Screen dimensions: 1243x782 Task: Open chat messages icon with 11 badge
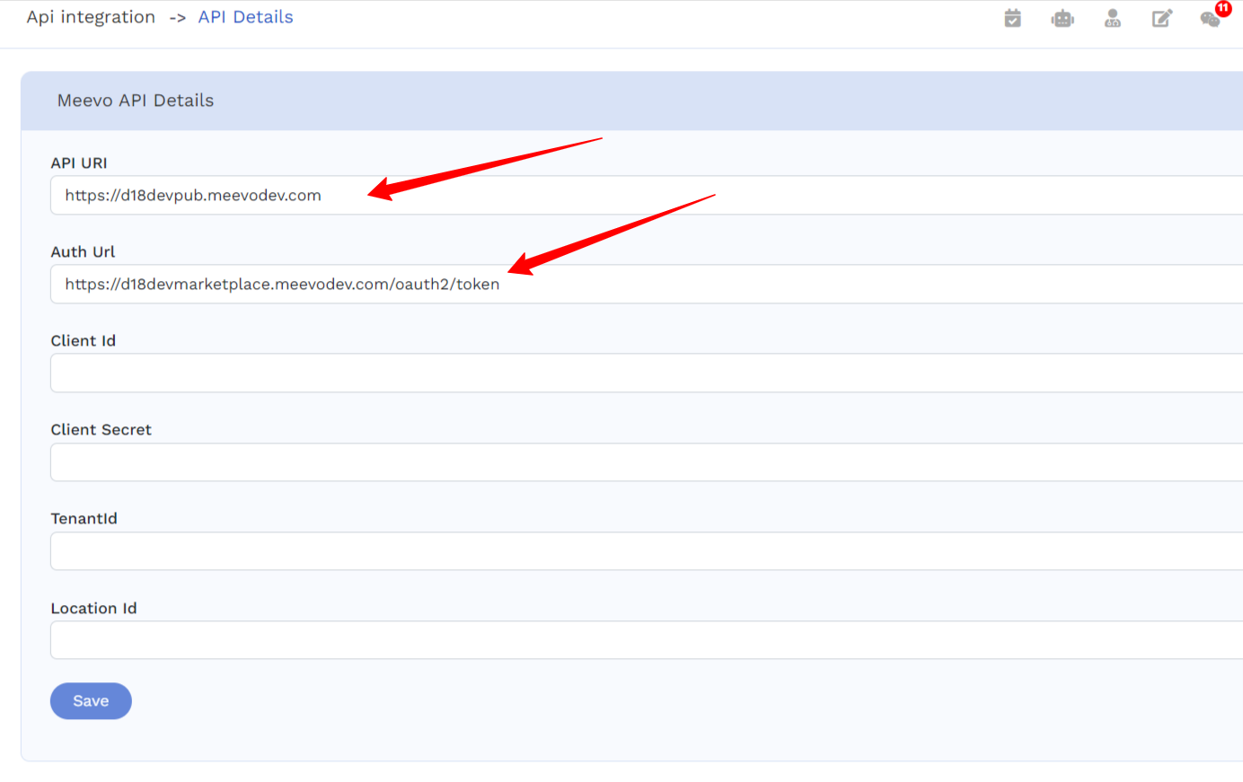(1211, 18)
